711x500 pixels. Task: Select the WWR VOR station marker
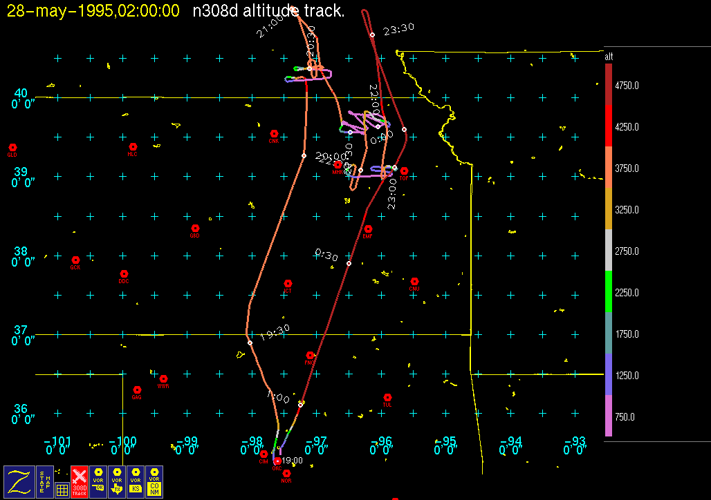(x=163, y=378)
